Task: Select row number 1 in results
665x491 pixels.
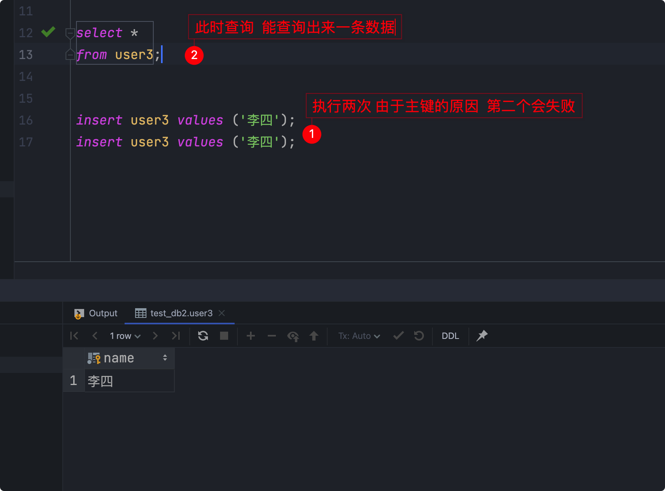Action: coord(73,381)
